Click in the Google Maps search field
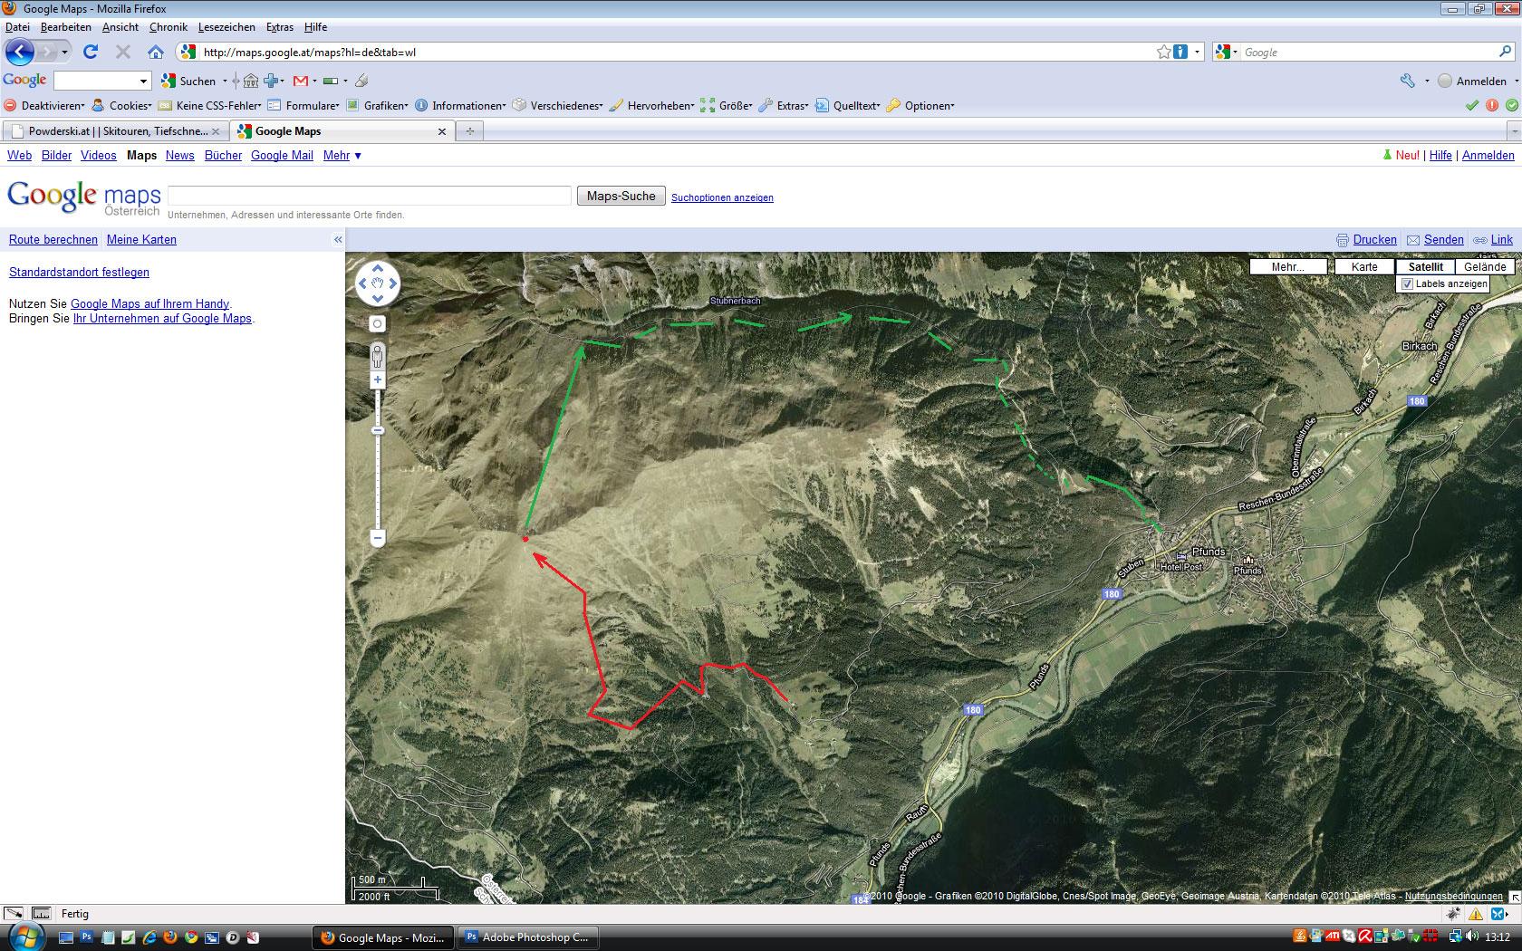The height and width of the screenshot is (951, 1522). tap(369, 196)
